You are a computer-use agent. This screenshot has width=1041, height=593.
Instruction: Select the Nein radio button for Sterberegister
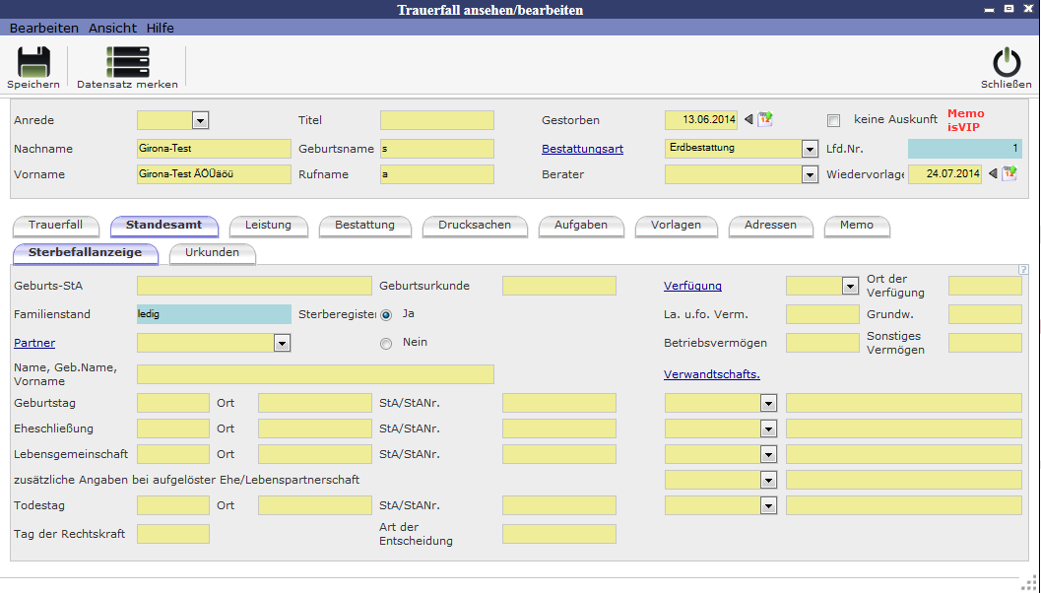click(386, 344)
